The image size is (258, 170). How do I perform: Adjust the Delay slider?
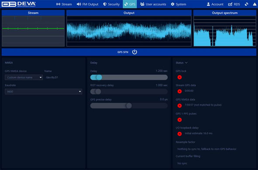click(129, 77)
